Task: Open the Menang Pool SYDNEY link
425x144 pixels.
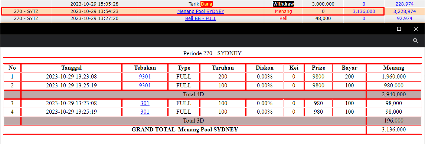Action: tap(200, 11)
